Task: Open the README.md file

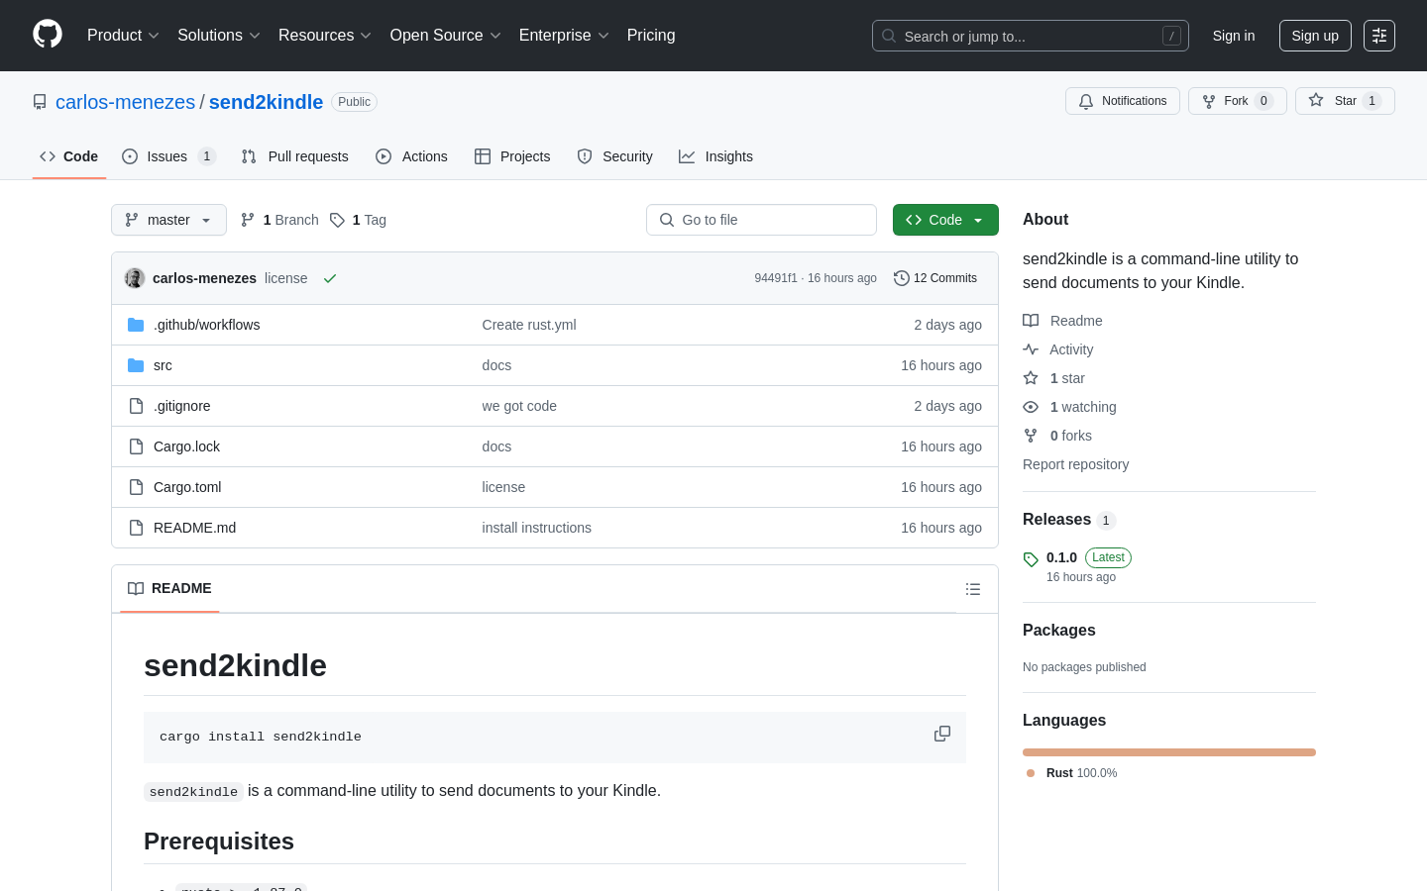Action: point(194,528)
